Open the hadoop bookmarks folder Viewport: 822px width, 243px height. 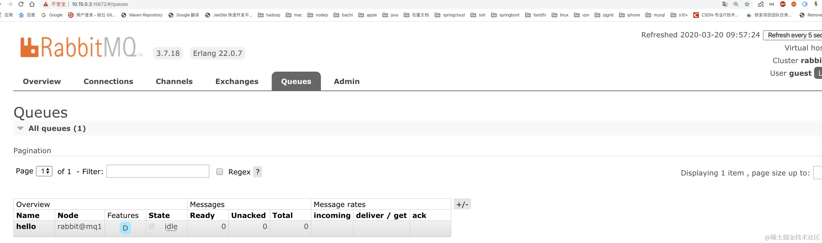[x=269, y=15]
